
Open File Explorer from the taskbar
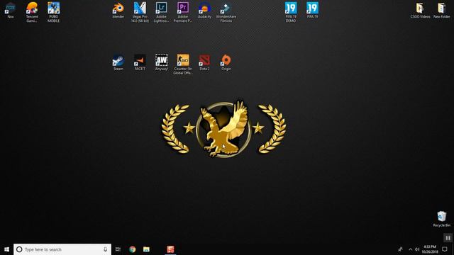[x=146, y=249]
